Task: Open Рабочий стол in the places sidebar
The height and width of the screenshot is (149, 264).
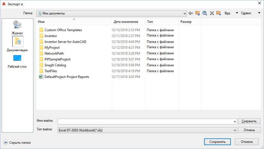Action: (17, 62)
